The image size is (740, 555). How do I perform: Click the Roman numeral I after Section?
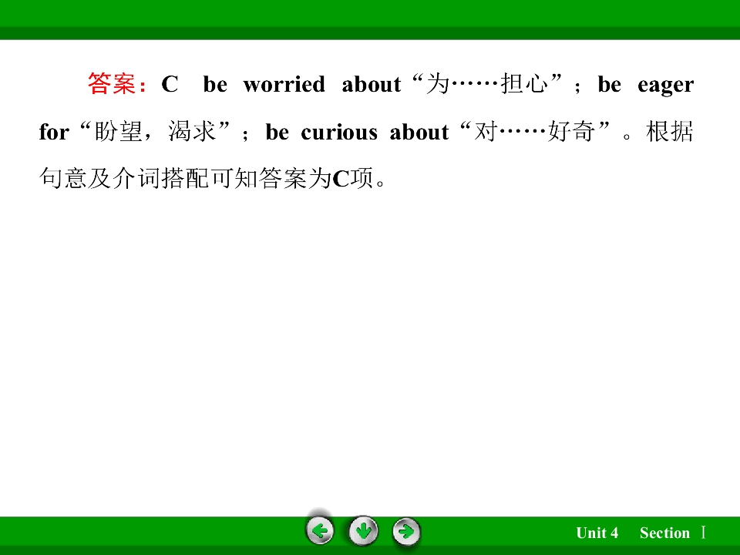[703, 533]
